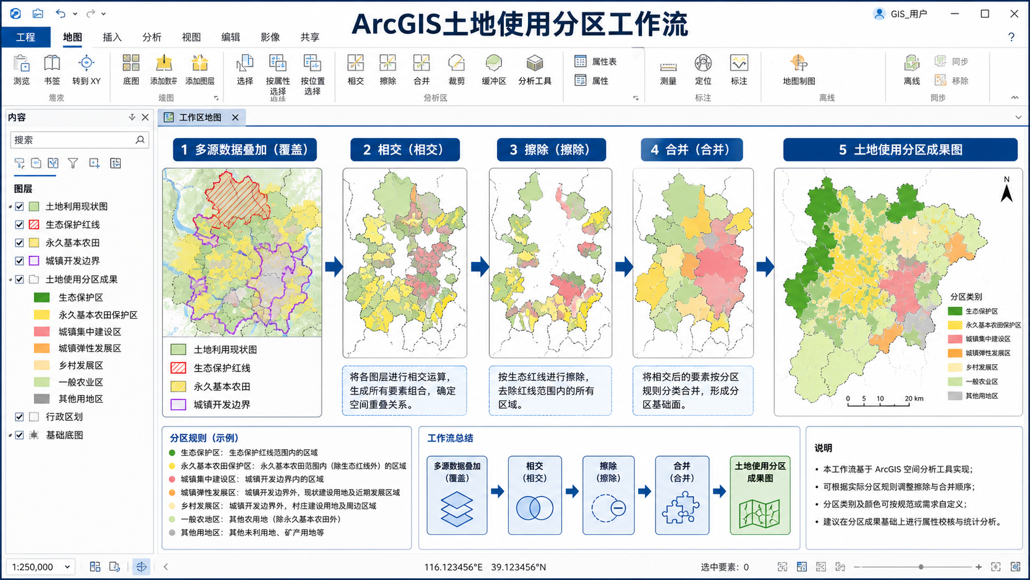Toggle 生态保护红线 layer checkbox
Viewport: 1030px width, 580px height.
(x=20, y=224)
